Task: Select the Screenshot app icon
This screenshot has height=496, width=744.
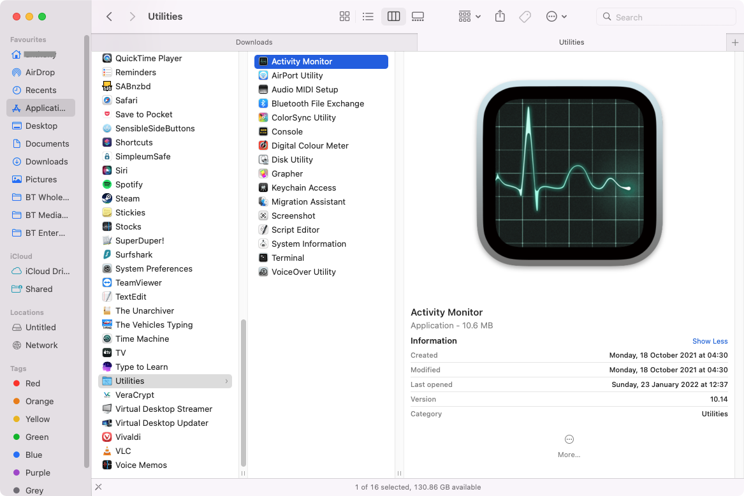Action: click(263, 216)
